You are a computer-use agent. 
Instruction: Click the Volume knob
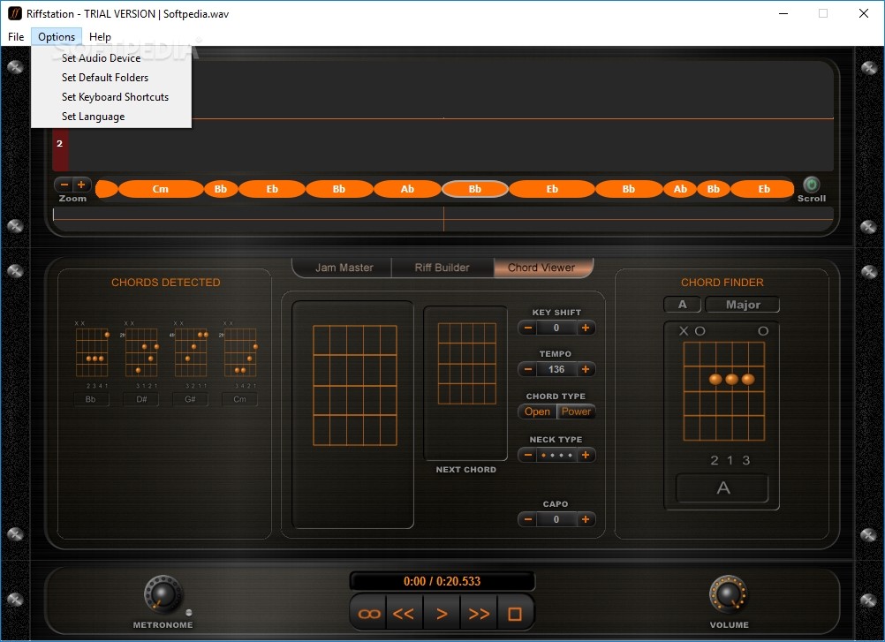[728, 594]
